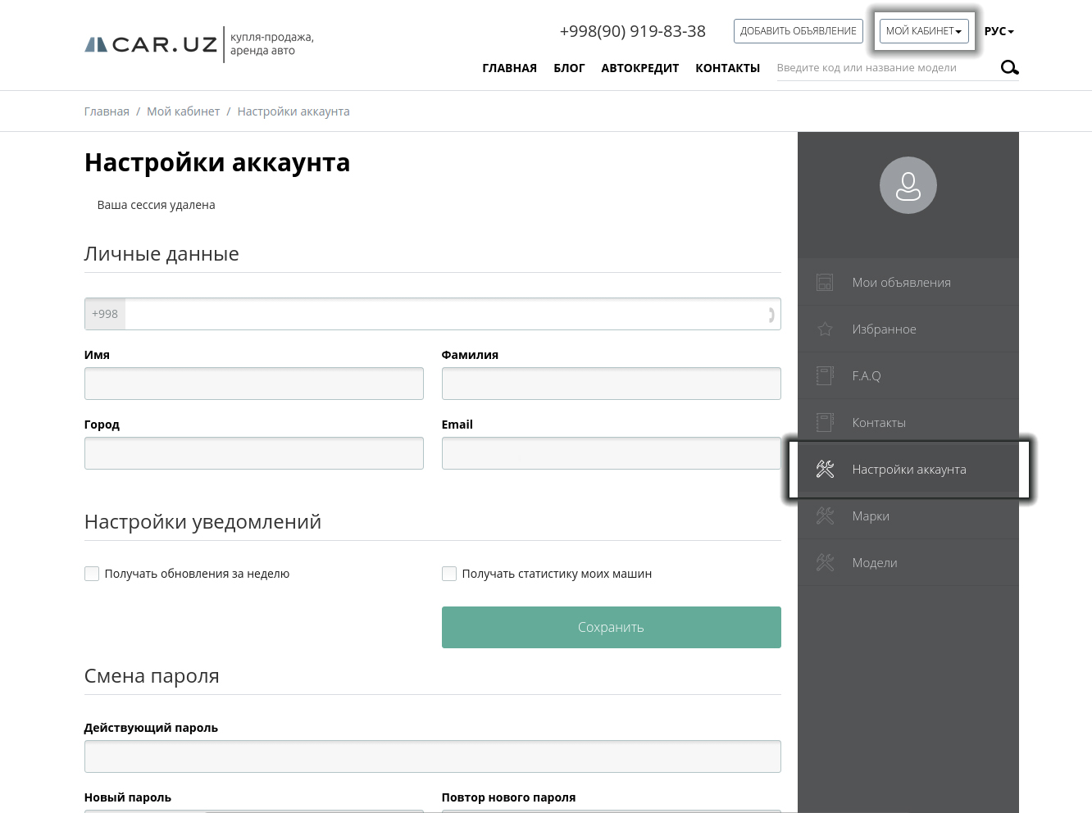Open the Мой кабинет dropdown
This screenshot has height=813, width=1092.
click(924, 31)
